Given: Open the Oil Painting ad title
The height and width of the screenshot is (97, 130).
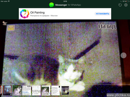Looking at the screenshot, I should (x=37, y=13).
